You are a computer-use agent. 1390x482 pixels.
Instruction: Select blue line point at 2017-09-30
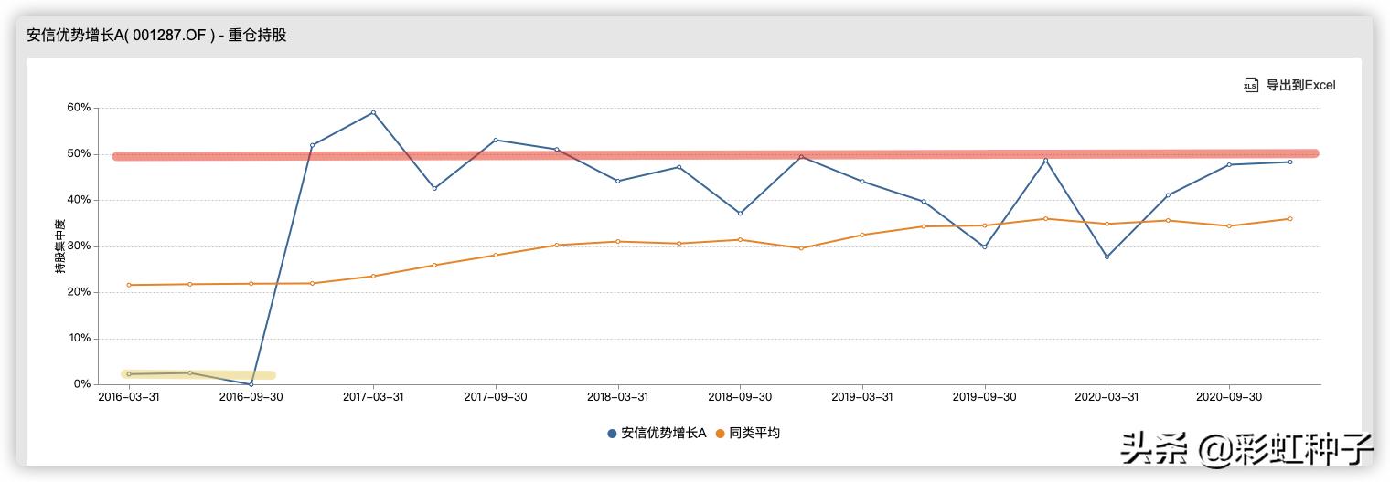pyautogui.click(x=496, y=140)
